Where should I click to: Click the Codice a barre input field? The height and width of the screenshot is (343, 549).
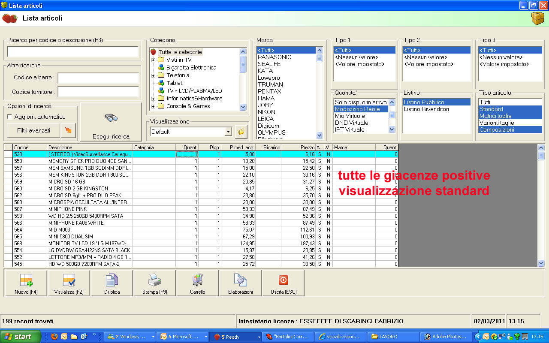[x=98, y=78]
